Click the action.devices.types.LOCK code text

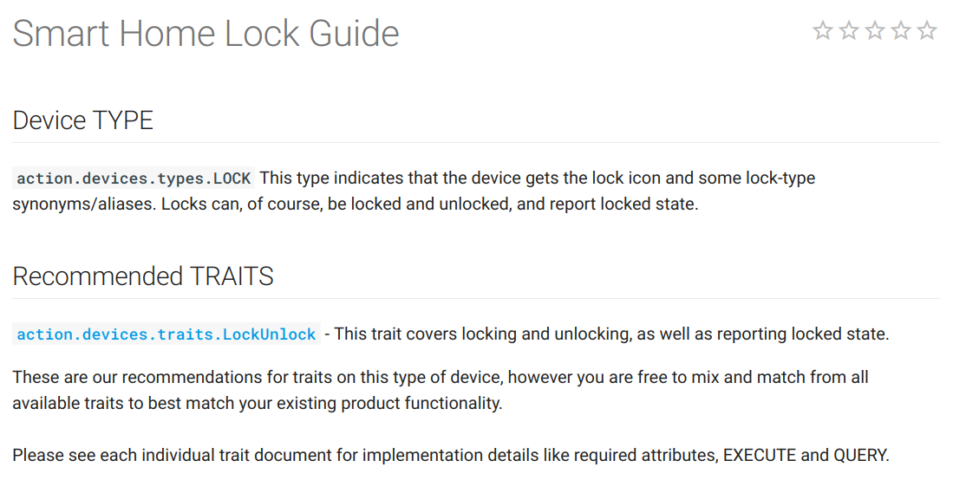(134, 178)
